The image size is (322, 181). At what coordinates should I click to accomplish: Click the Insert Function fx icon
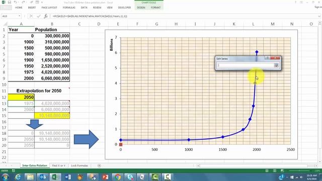(x=46, y=16)
